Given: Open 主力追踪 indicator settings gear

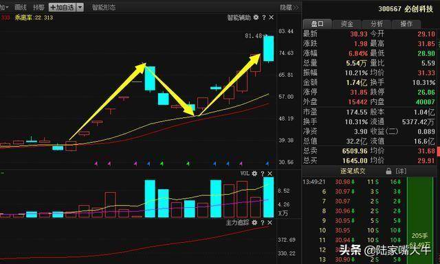Looking at the screenshot, I should pos(254,223).
